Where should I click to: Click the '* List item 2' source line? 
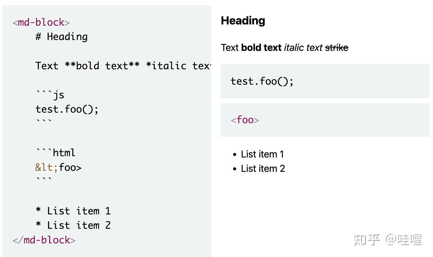(x=73, y=225)
